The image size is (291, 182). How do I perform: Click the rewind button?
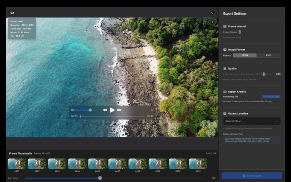pos(105,110)
